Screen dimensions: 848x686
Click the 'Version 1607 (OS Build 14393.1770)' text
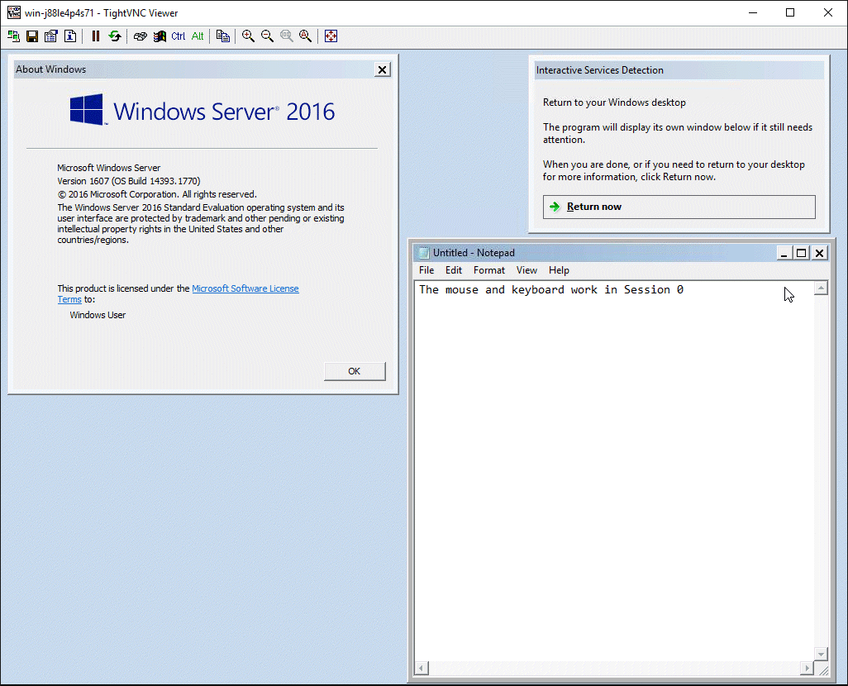pos(129,181)
